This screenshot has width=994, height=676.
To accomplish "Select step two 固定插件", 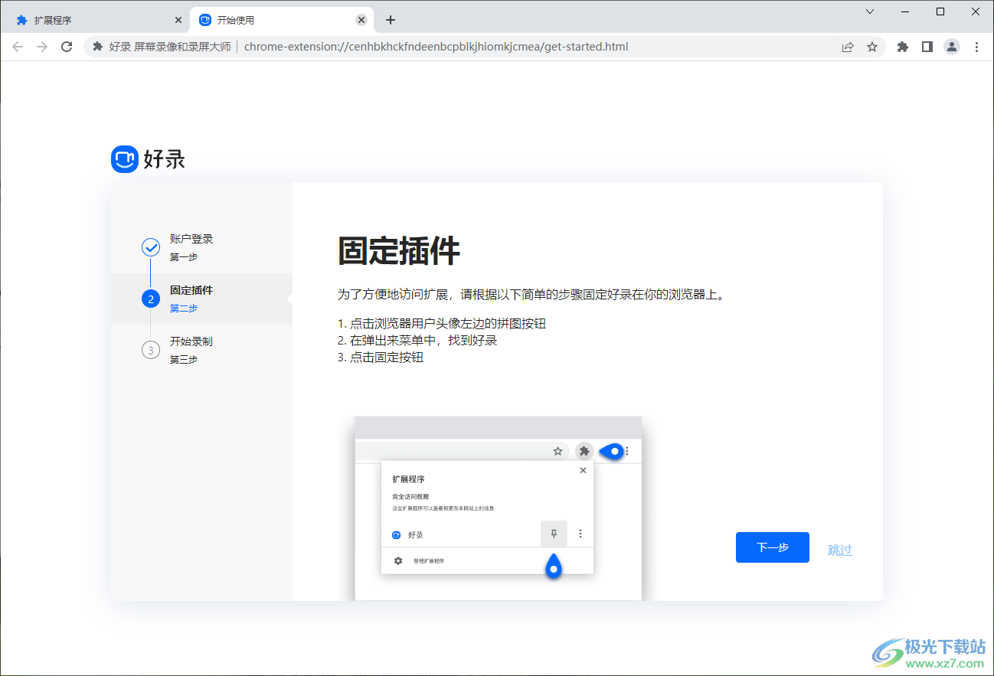I will (x=201, y=299).
